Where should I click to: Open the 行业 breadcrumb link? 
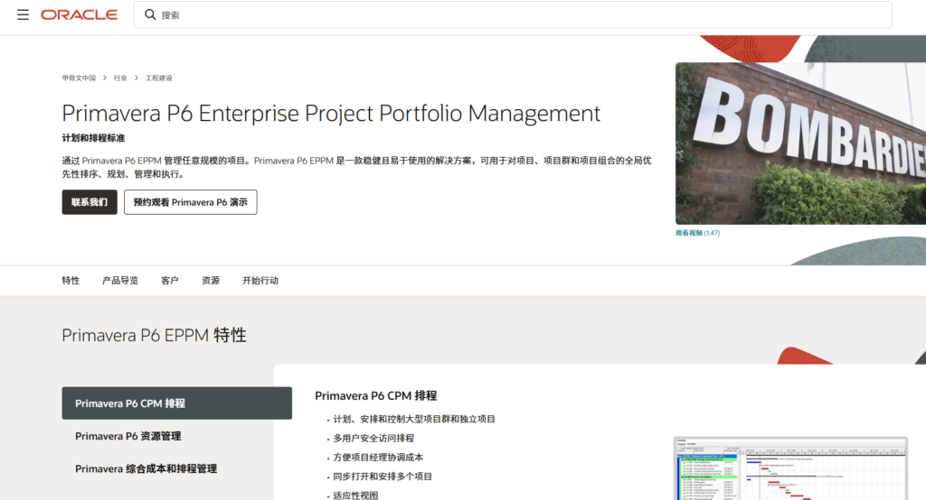(120, 78)
